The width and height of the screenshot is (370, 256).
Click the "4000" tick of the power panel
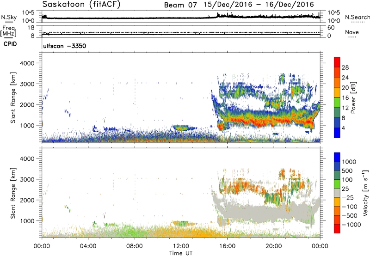pyautogui.click(x=27, y=63)
